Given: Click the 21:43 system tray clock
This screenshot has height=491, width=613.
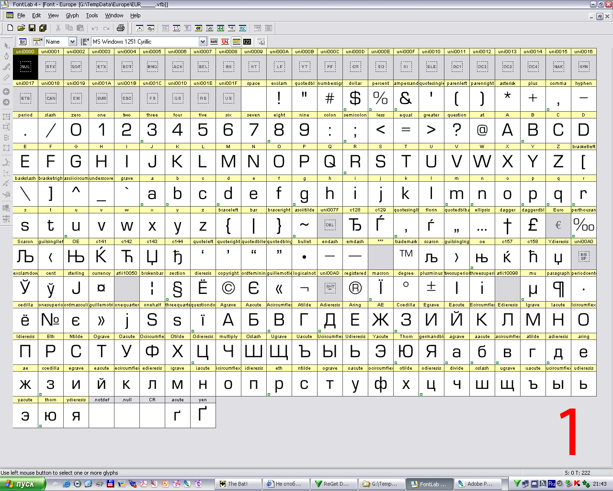Looking at the screenshot, I should [x=600, y=484].
